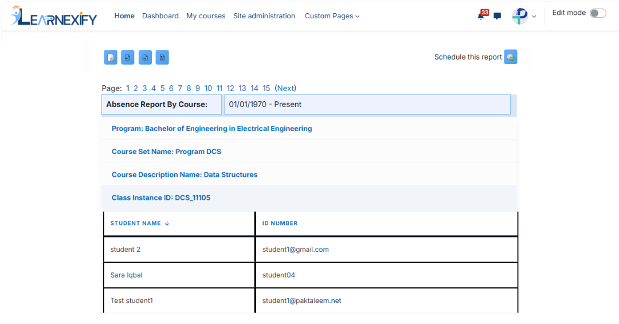Click the user profile avatar
The image size is (619, 324).
(x=520, y=16)
